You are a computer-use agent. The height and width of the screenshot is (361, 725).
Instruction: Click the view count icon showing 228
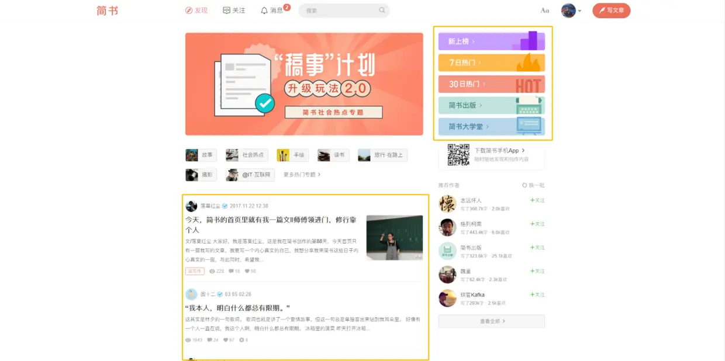pos(212,271)
